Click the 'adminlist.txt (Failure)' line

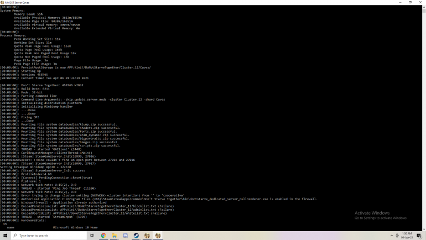[87, 210]
